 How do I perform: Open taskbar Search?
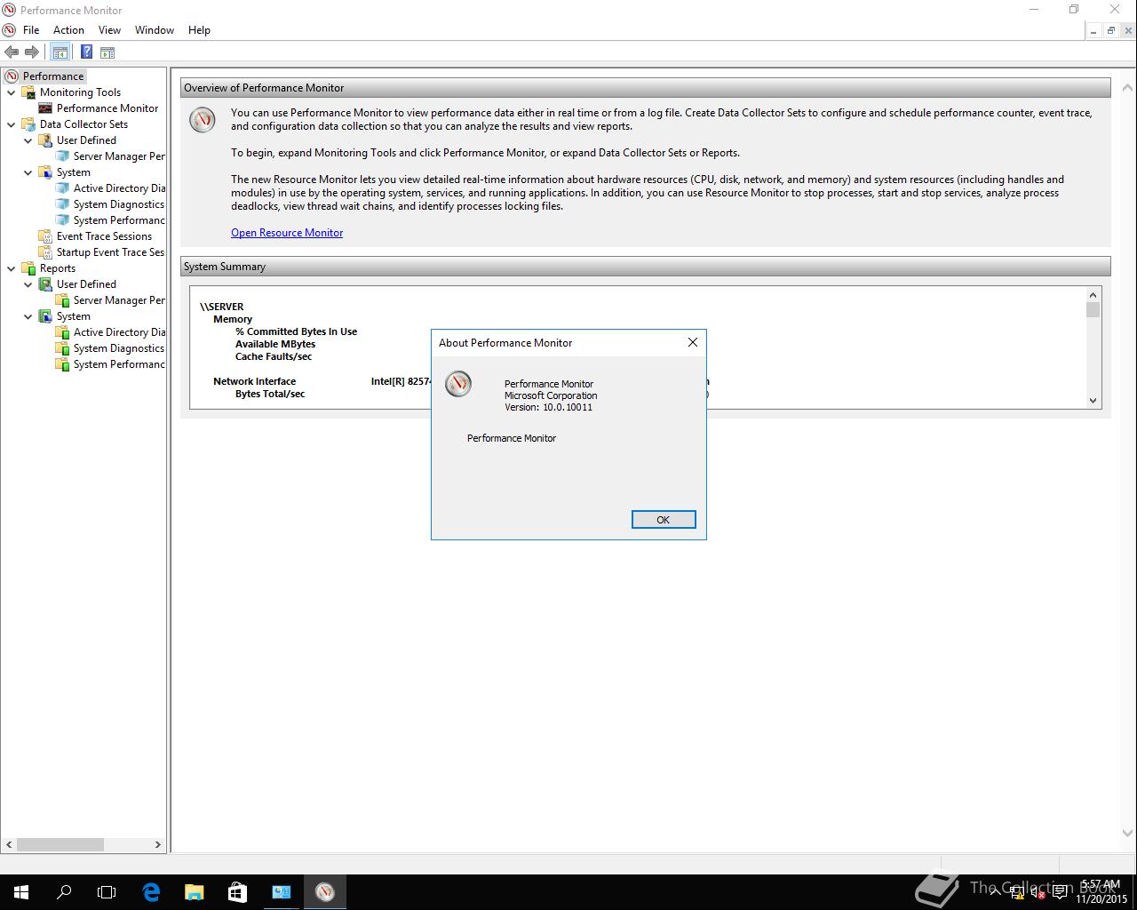[x=64, y=892]
